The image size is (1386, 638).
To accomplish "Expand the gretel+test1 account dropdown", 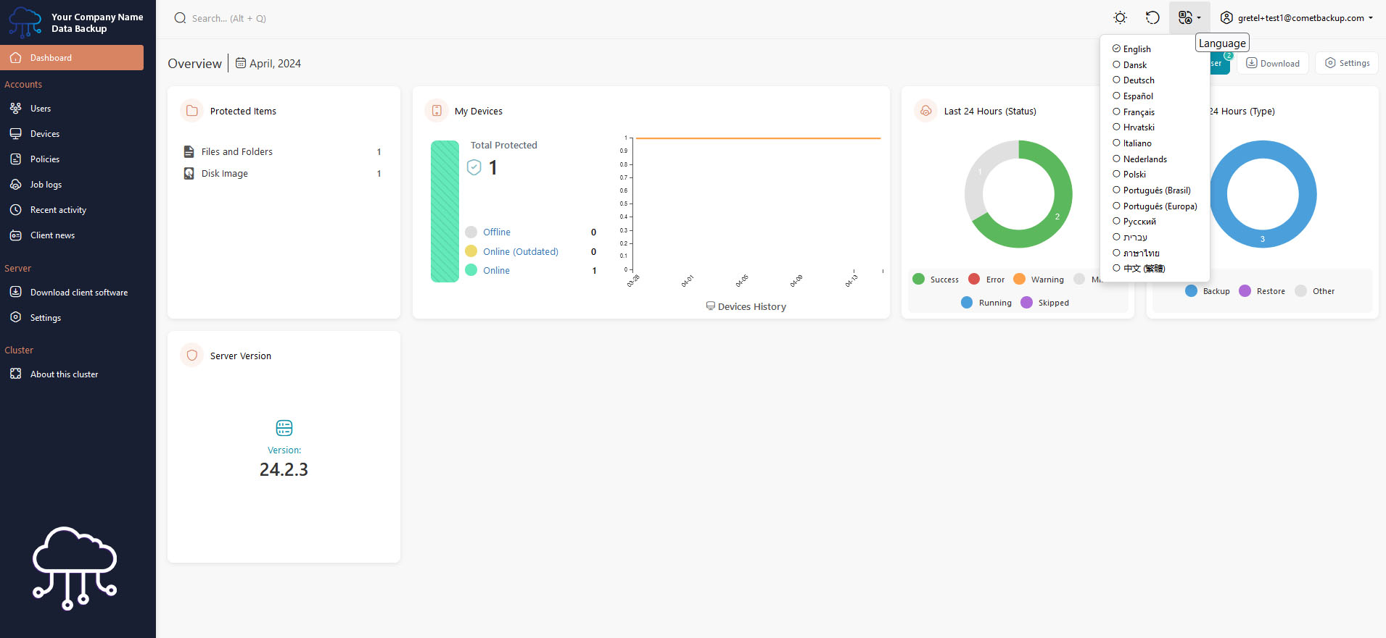I will [1297, 18].
